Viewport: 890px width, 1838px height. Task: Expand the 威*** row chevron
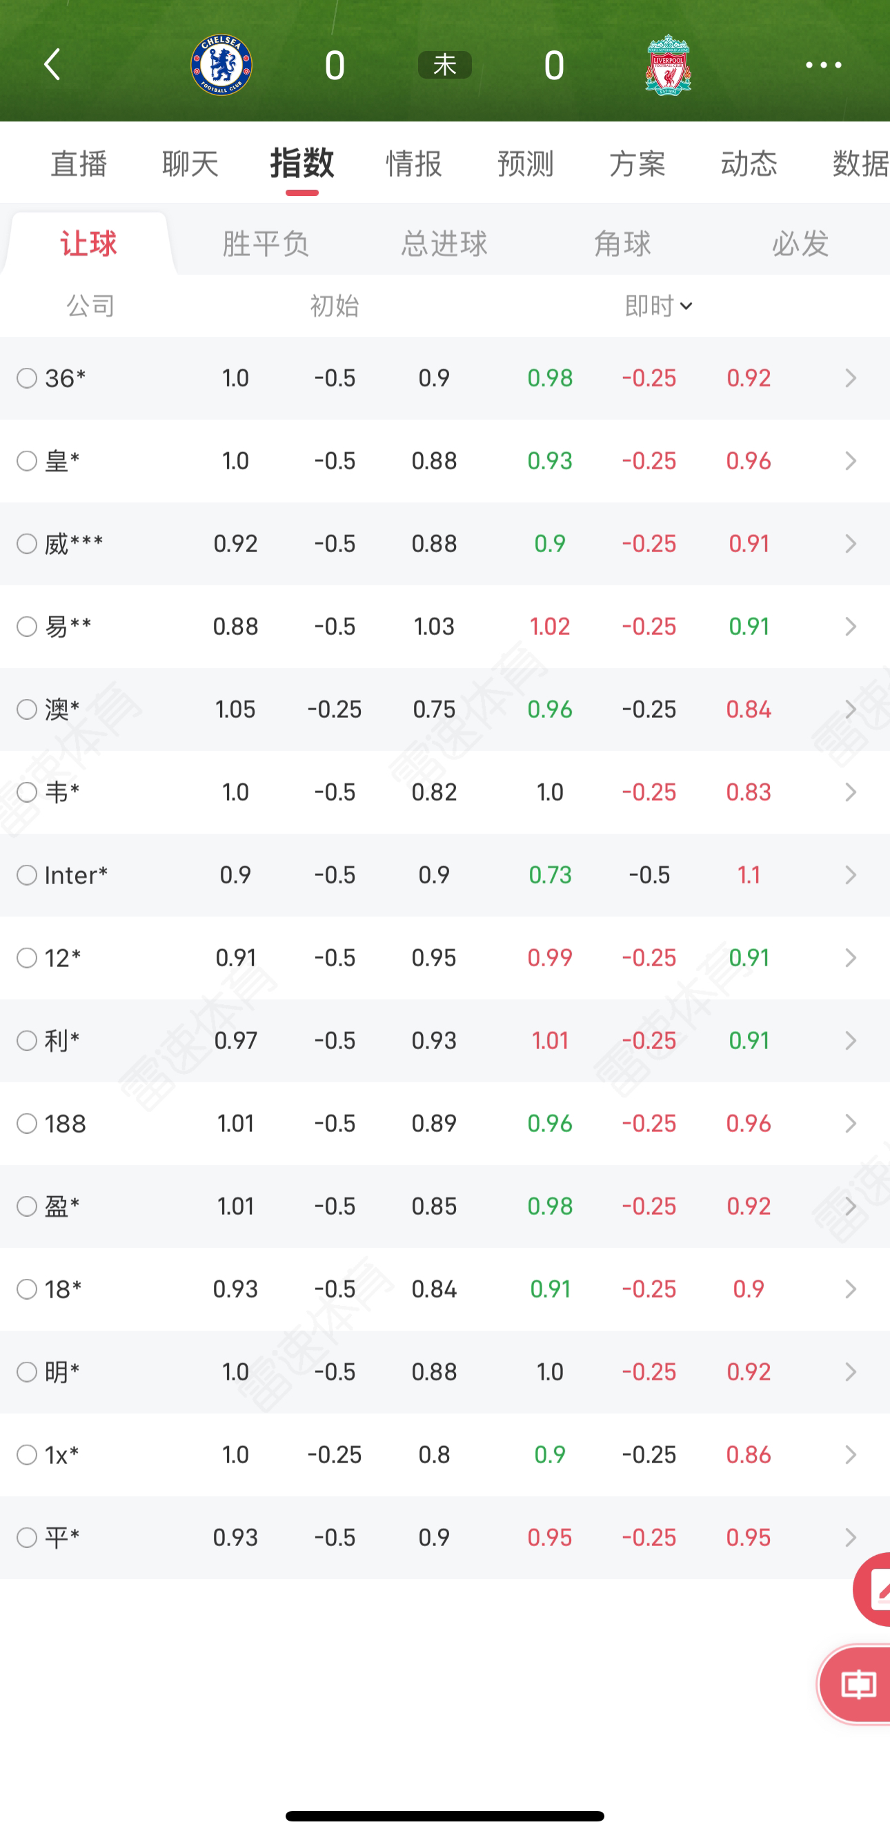pos(850,544)
